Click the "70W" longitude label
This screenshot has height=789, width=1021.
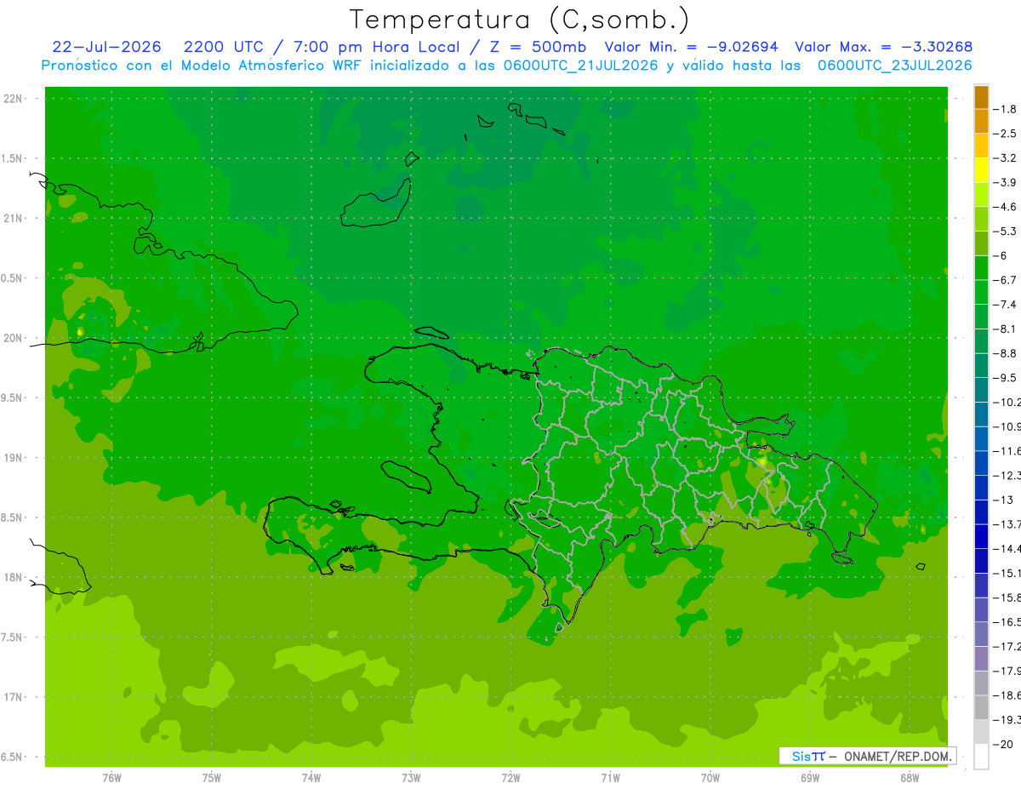pyautogui.click(x=710, y=778)
